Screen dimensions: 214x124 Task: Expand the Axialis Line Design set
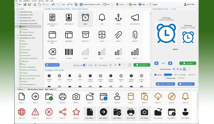[16, 35]
